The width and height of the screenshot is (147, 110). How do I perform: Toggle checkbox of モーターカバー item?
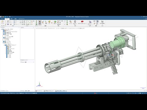(7, 52)
